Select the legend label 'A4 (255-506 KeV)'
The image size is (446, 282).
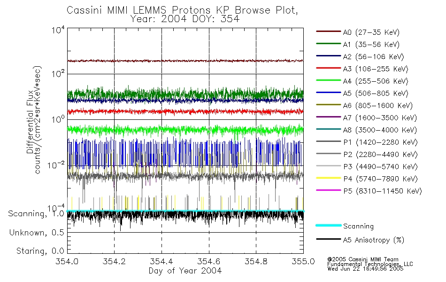pos(376,81)
